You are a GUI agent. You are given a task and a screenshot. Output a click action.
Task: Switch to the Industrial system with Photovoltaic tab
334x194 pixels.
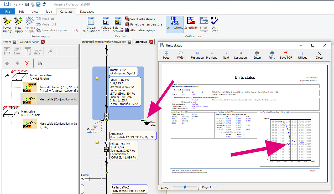[104, 42]
